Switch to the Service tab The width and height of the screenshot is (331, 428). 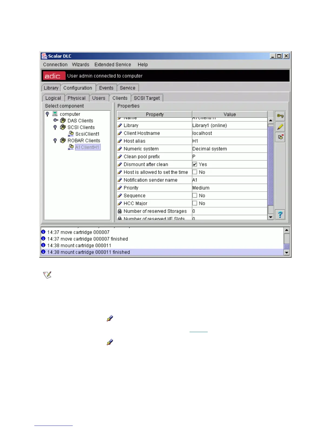(x=128, y=88)
